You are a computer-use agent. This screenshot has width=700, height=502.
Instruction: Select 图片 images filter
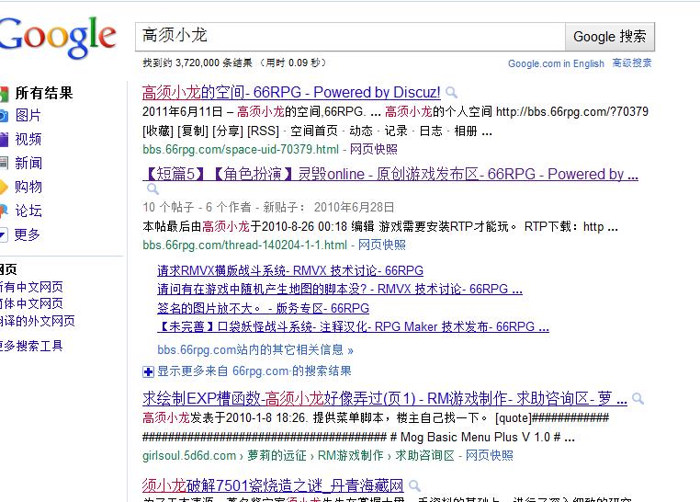[x=28, y=116]
